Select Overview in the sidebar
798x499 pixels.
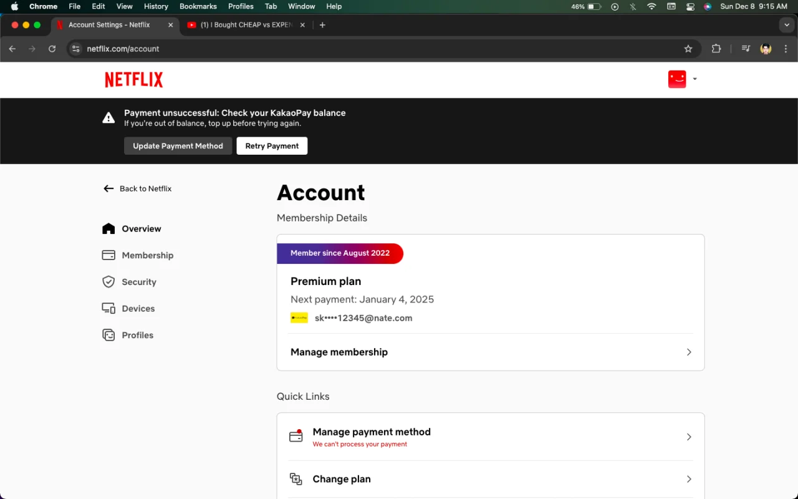pyautogui.click(x=142, y=229)
